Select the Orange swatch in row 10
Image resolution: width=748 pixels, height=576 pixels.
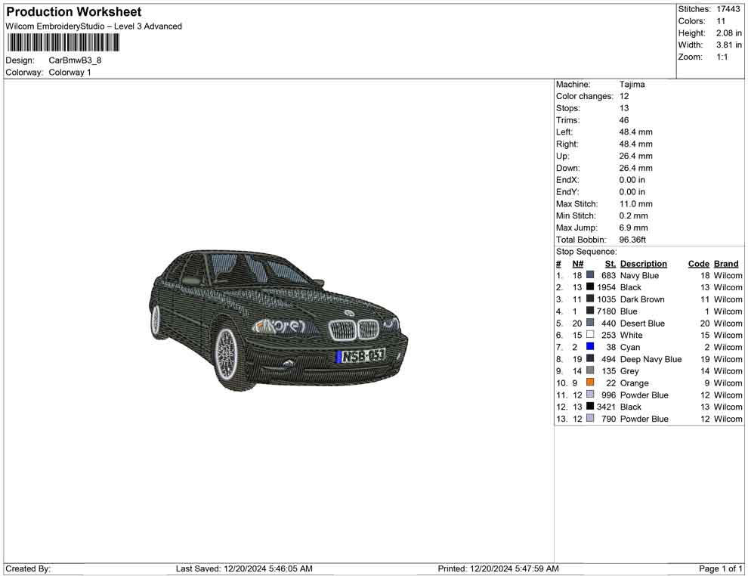point(589,383)
